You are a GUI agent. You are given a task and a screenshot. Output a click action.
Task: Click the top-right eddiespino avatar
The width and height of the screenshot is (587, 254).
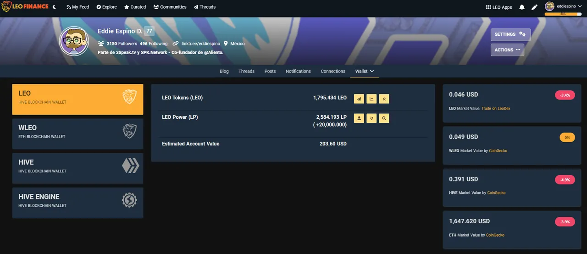(x=549, y=6)
